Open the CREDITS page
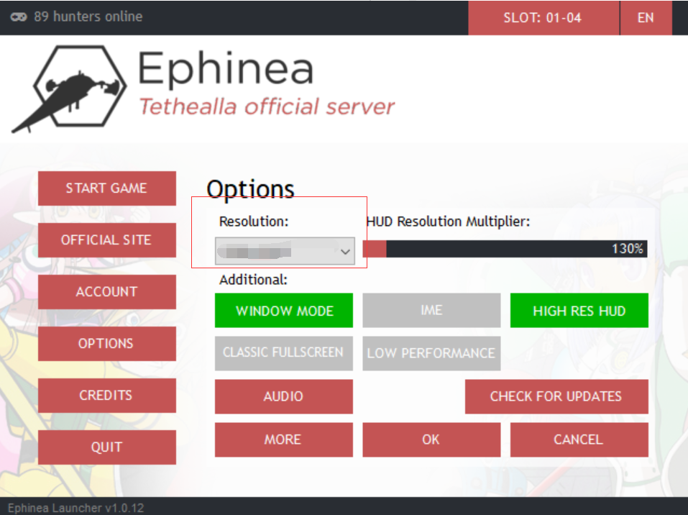The width and height of the screenshot is (688, 515). click(106, 396)
